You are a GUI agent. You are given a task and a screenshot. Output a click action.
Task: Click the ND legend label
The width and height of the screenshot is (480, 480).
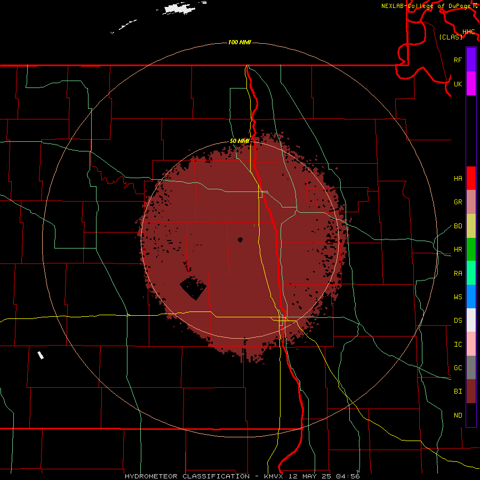(458, 415)
